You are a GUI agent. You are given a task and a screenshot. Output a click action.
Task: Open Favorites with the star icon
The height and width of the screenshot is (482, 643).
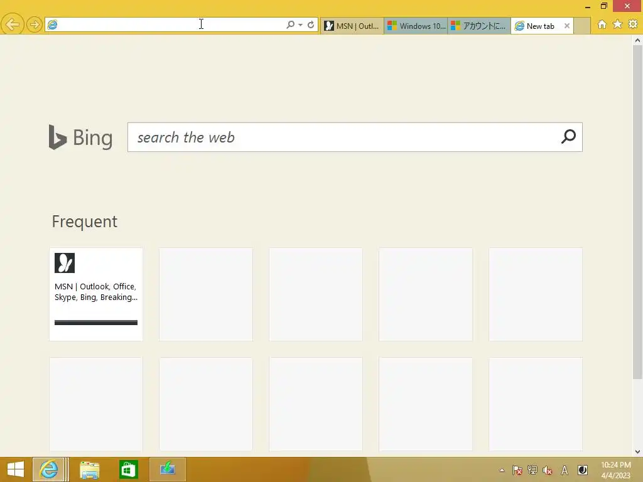point(617,24)
